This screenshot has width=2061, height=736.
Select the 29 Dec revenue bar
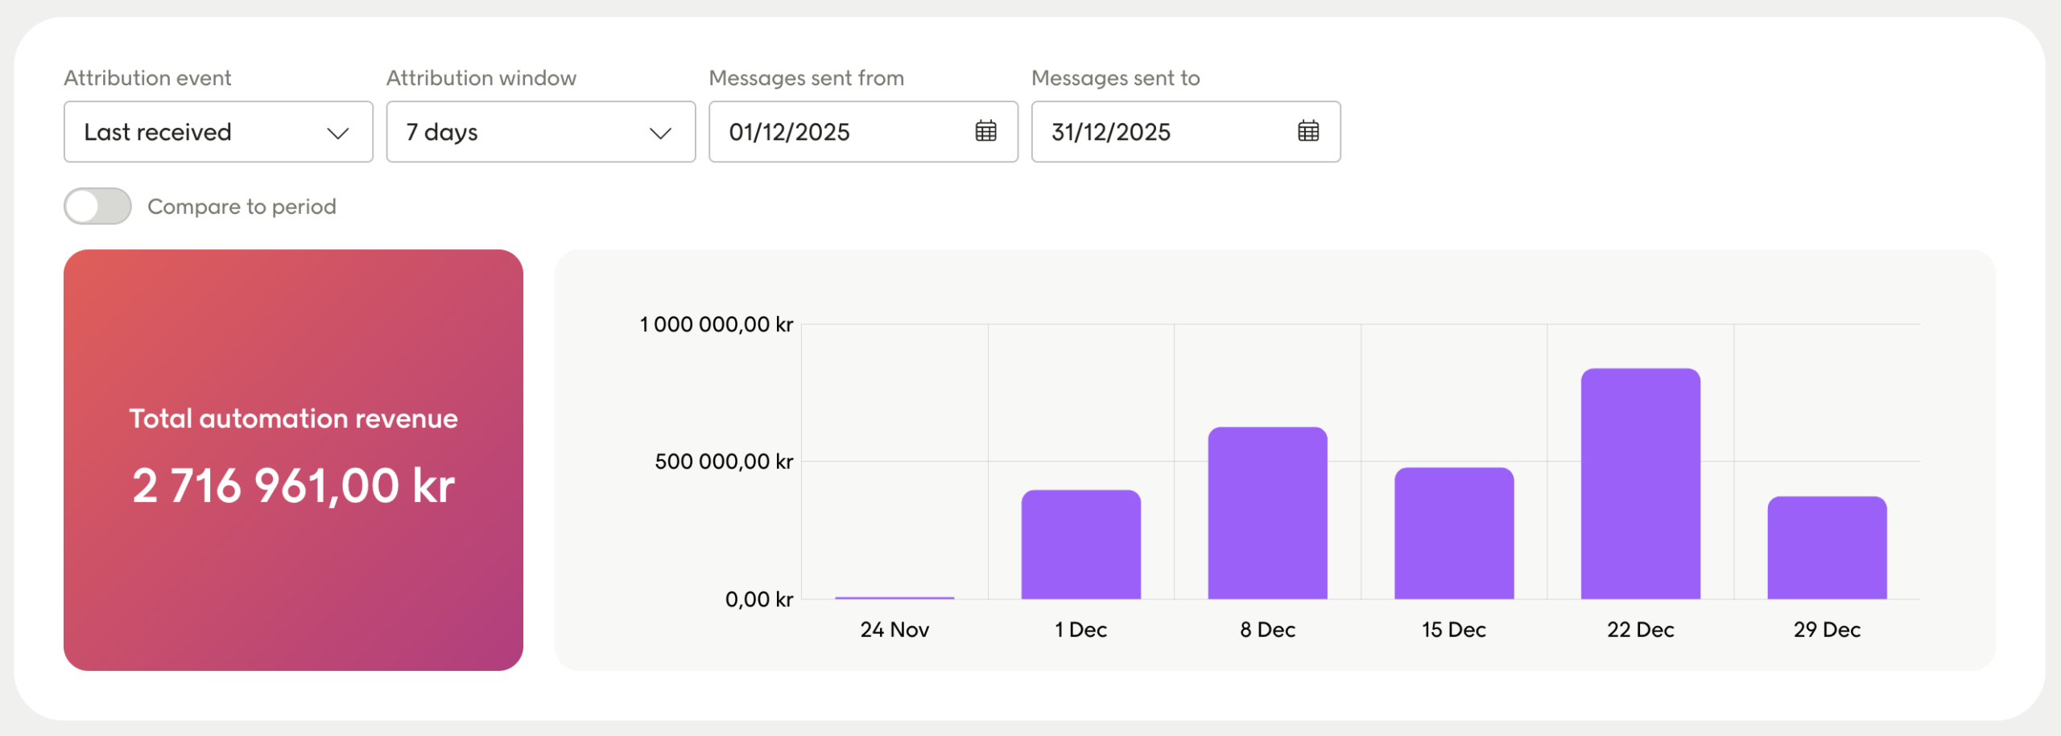pyautogui.click(x=1827, y=548)
